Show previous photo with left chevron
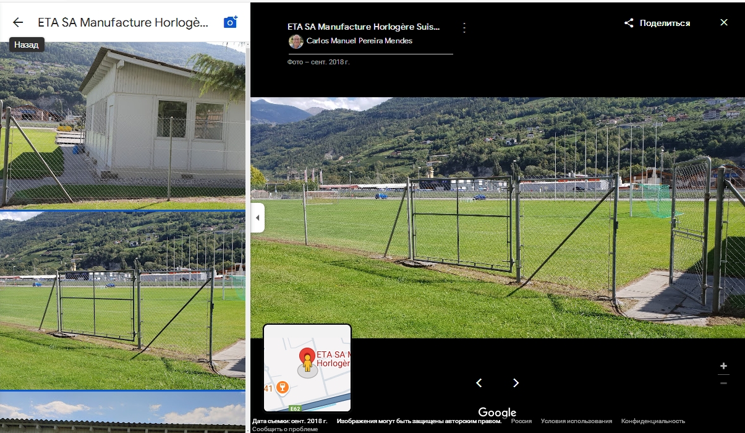Image resolution: width=745 pixels, height=433 pixels. (479, 383)
